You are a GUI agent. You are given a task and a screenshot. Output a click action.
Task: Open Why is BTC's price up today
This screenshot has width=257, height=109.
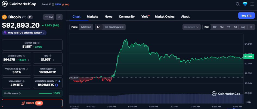24,33
